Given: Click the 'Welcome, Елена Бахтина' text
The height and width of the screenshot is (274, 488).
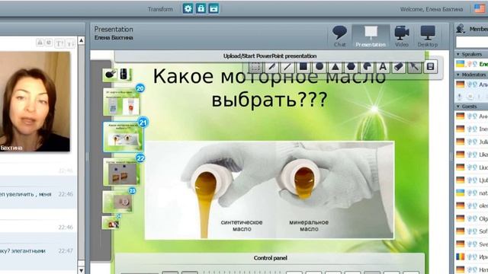Looking at the screenshot, I should (x=432, y=9).
